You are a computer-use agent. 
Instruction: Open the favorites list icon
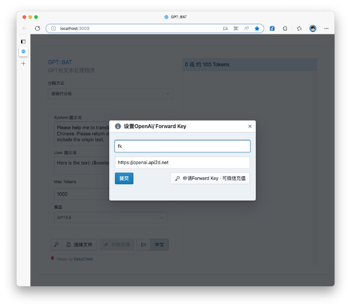(299, 28)
